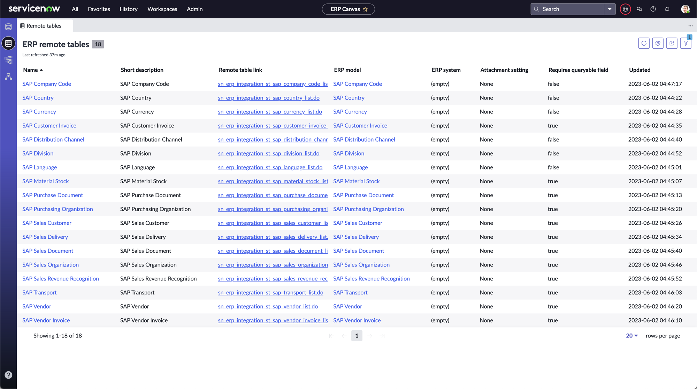This screenshot has height=389, width=697.
Task: Open the sap_language_list.do remote table link
Action: (x=270, y=167)
